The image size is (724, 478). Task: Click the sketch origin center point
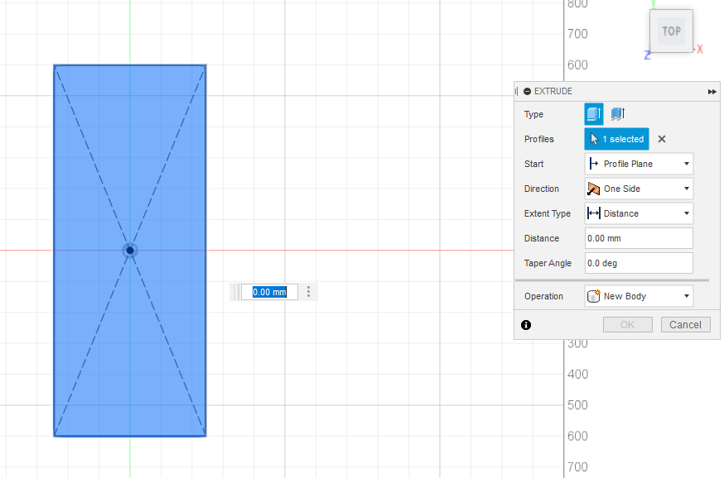coord(130,251)
